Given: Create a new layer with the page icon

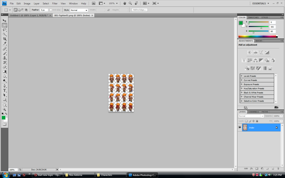Looking at the screenshot, I should [273, 169].
